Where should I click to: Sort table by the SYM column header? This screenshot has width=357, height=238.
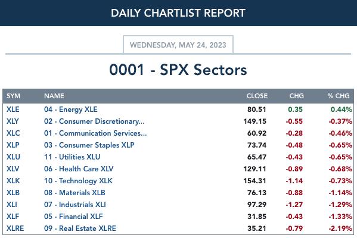tap(13, 96)
